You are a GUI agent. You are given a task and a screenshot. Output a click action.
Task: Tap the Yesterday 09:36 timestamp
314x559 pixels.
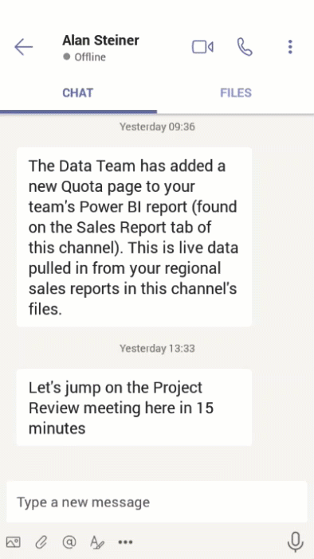click(x=157, y=127)
